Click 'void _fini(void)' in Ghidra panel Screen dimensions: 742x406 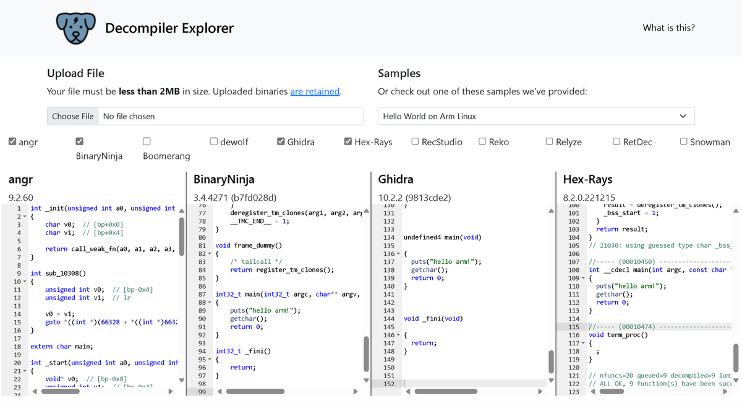pyautogui.click(x=432, y=319)
